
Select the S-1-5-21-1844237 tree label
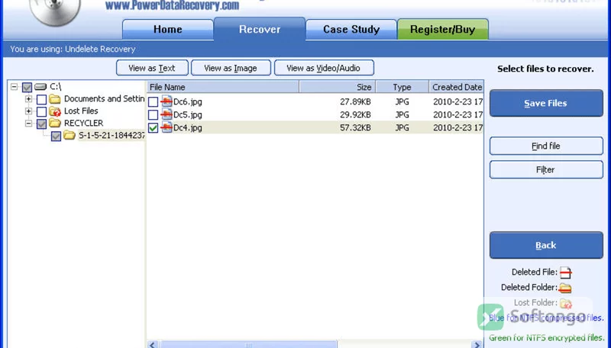coord(112,136)
